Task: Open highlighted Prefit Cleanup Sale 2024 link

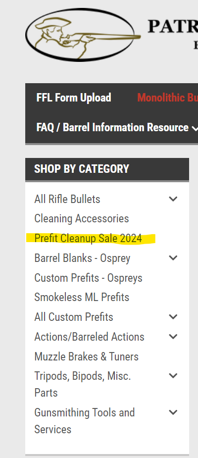Action: point(88,238)
